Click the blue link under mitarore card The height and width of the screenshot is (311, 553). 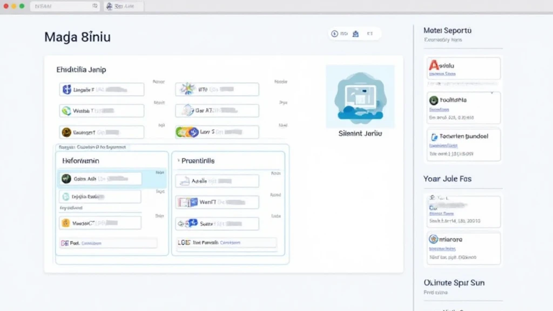click(x=443, y=248)
